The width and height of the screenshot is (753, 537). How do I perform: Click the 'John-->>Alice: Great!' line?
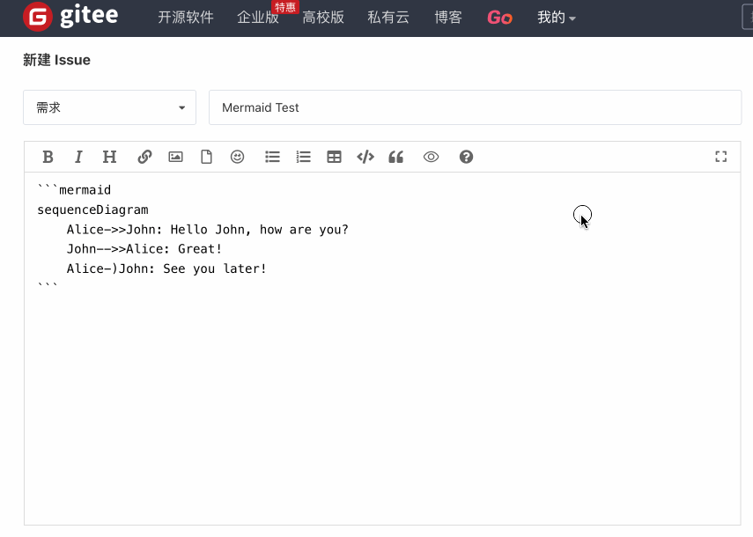[x=144, y=249]
